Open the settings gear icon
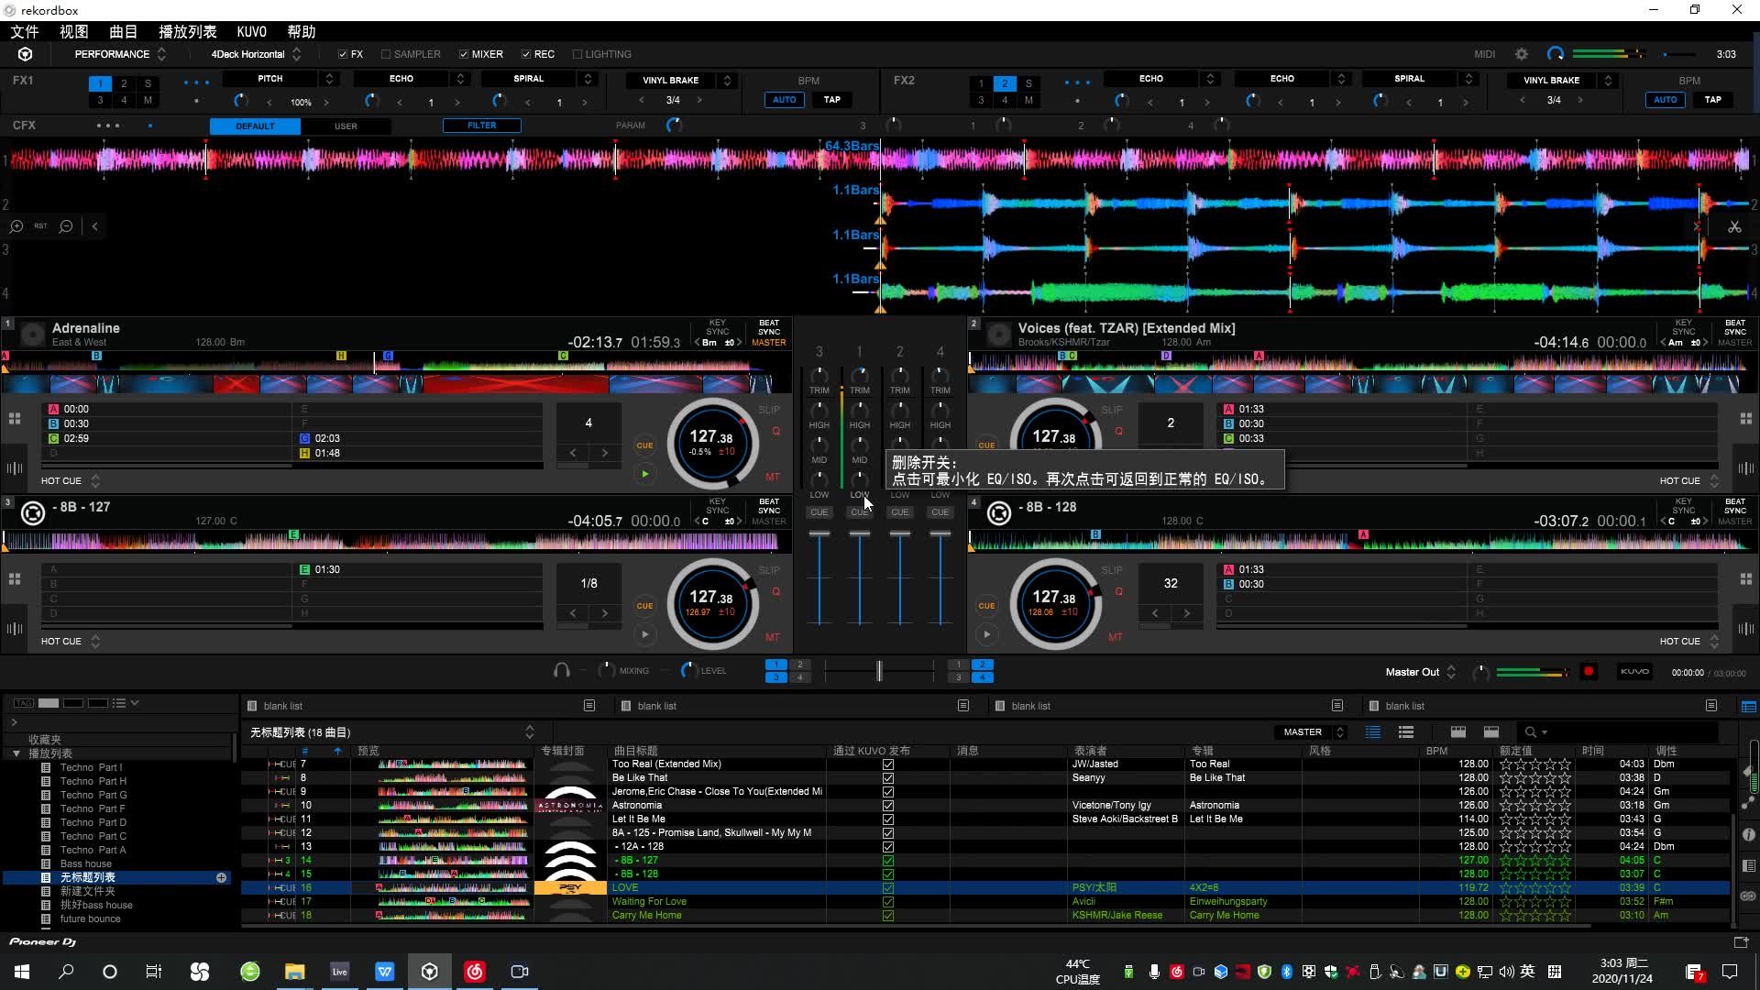 coord(1522,54)
